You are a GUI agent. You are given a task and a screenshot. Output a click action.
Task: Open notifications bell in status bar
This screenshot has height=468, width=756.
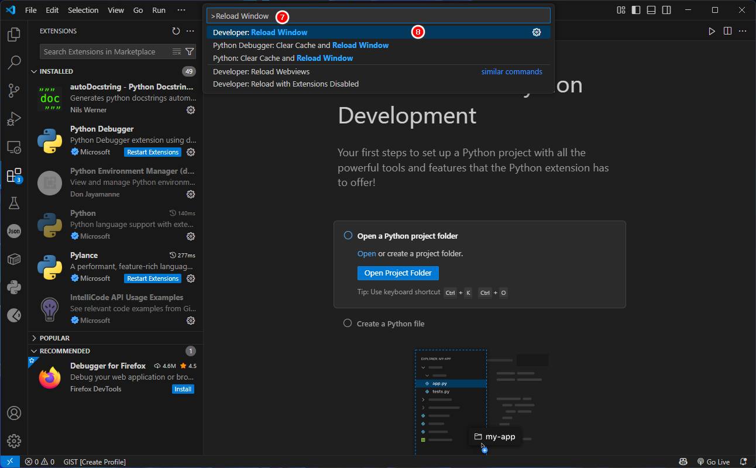pos(744,462)
